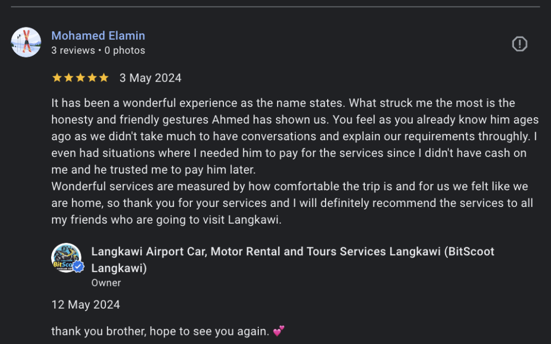This screenshot has width=551, height=344.
Task: Click the owner reply "thank you brother" text
Action: 160,331
